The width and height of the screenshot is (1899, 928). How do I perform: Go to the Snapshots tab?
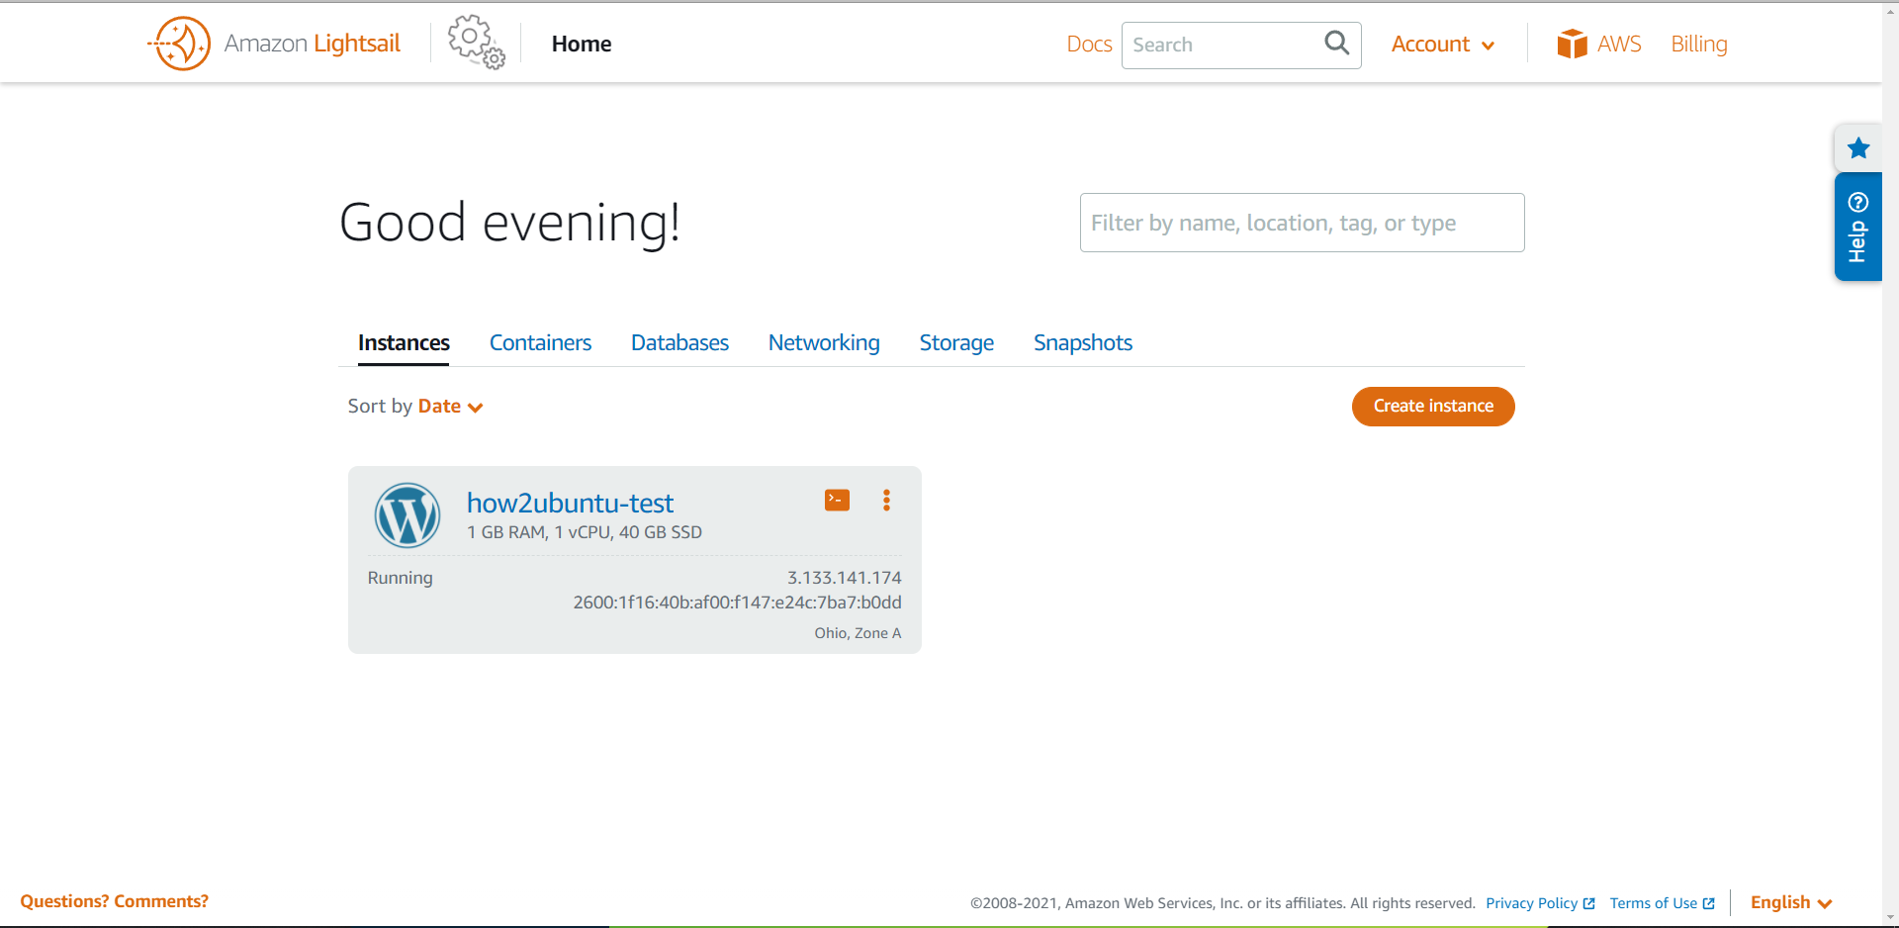(x=1083, y=342)
